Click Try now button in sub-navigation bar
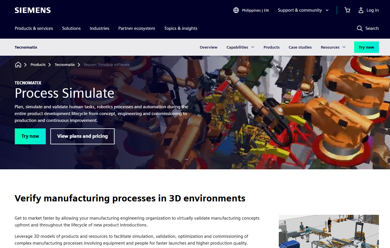 (366, 47)
